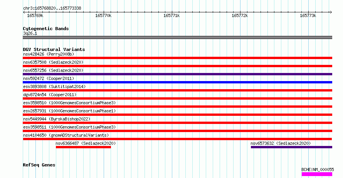Screen dimensions: 343x178
Task: Open nsv4104650 (gnomADStructuralVariants) variant
Action: click(x=66, y=135)
